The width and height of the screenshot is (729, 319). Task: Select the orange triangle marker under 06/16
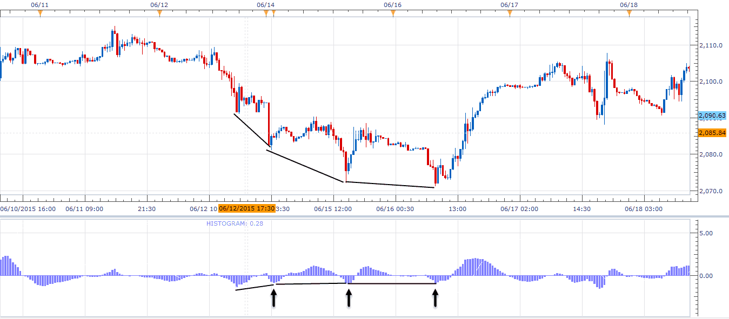click(x=393, y=13)
